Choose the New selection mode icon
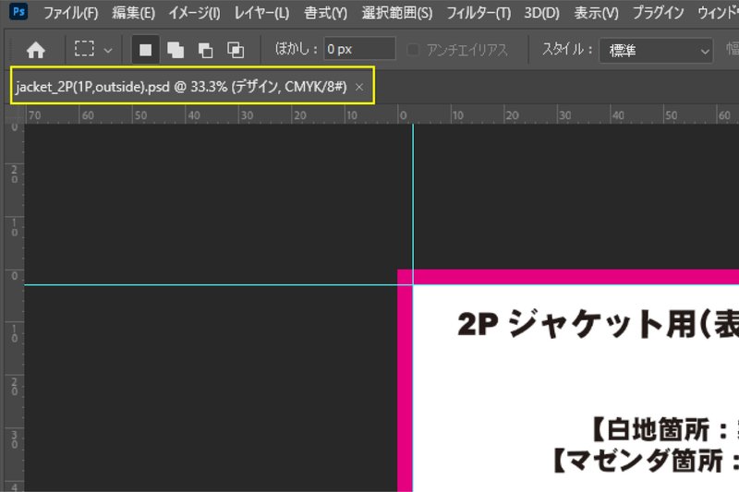The width and height of the screenshot is (739, 492). [x=145, y=50]
